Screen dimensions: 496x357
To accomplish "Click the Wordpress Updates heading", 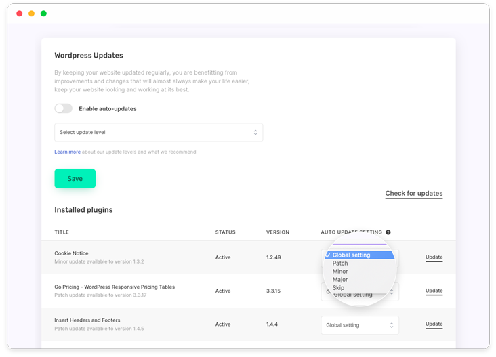I will click(x=89, y=56).
